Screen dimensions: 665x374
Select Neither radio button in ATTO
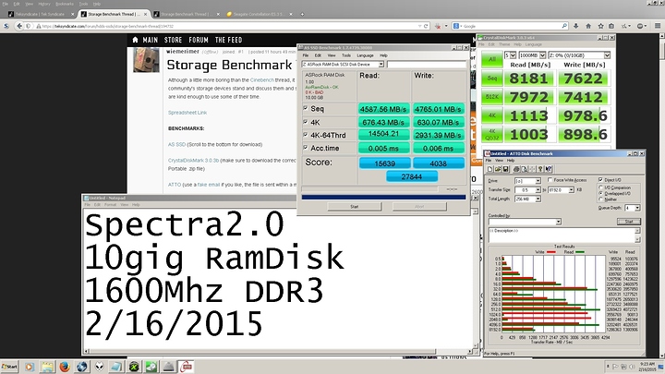point(600,199)
